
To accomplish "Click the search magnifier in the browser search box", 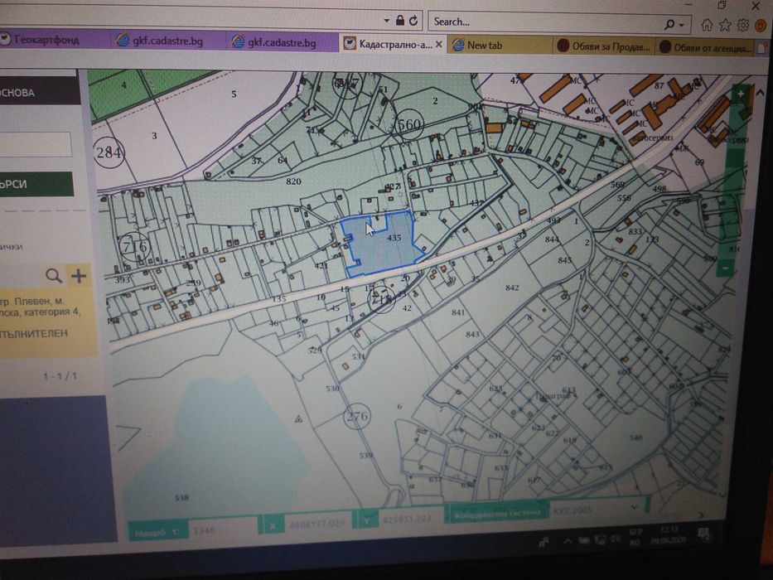I will pyautogui.click(x=669, y=24).
